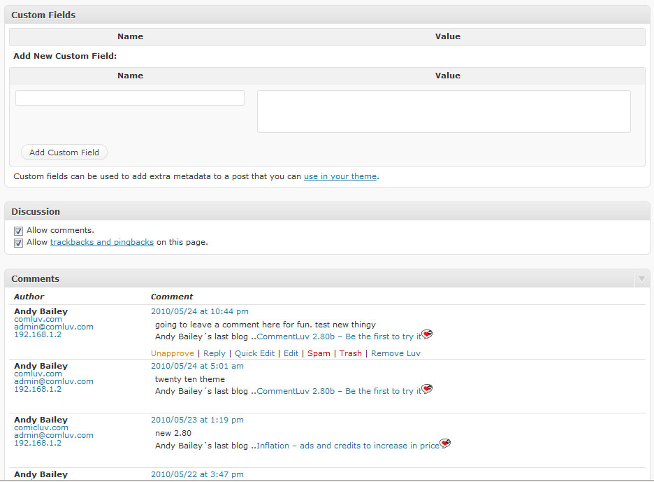Click the heart icon on first comment

(427, 335)
